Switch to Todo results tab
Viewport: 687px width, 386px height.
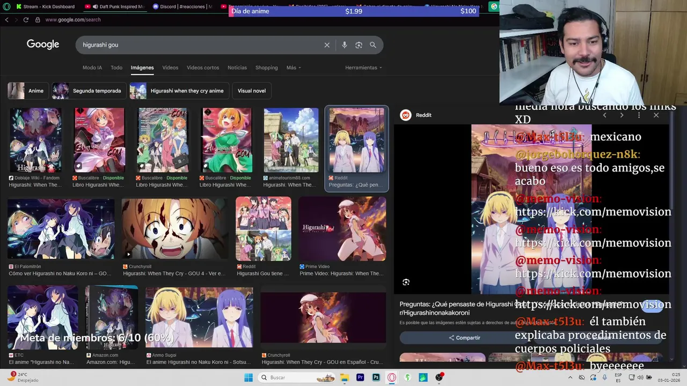[116, 68]
